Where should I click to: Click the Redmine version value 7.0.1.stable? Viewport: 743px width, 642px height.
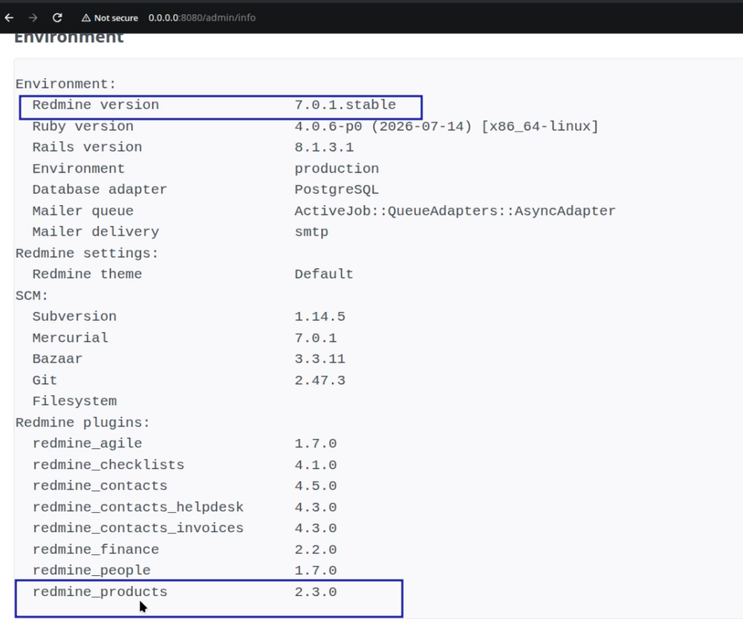click(x=345, y=105)
